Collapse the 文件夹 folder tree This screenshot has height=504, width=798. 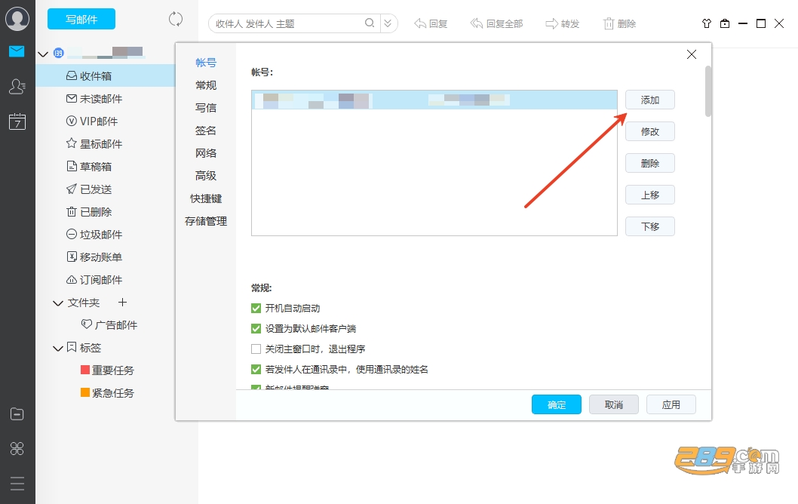click(x=58, y=303)
